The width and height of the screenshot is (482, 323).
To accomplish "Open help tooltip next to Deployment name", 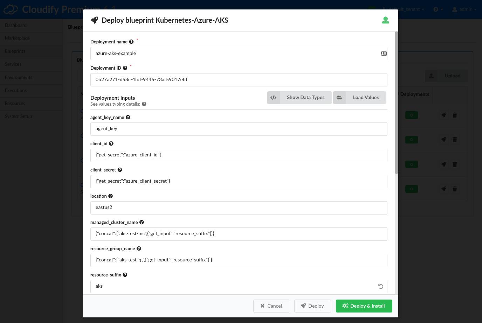I will (x=131, y=42).
